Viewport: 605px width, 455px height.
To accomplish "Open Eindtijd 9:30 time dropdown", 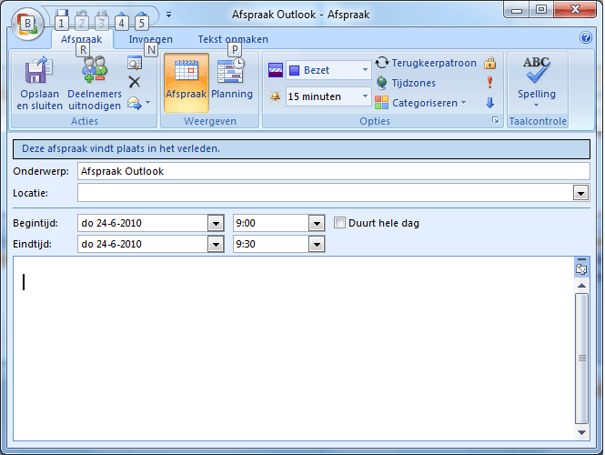I will coord(317,244).
